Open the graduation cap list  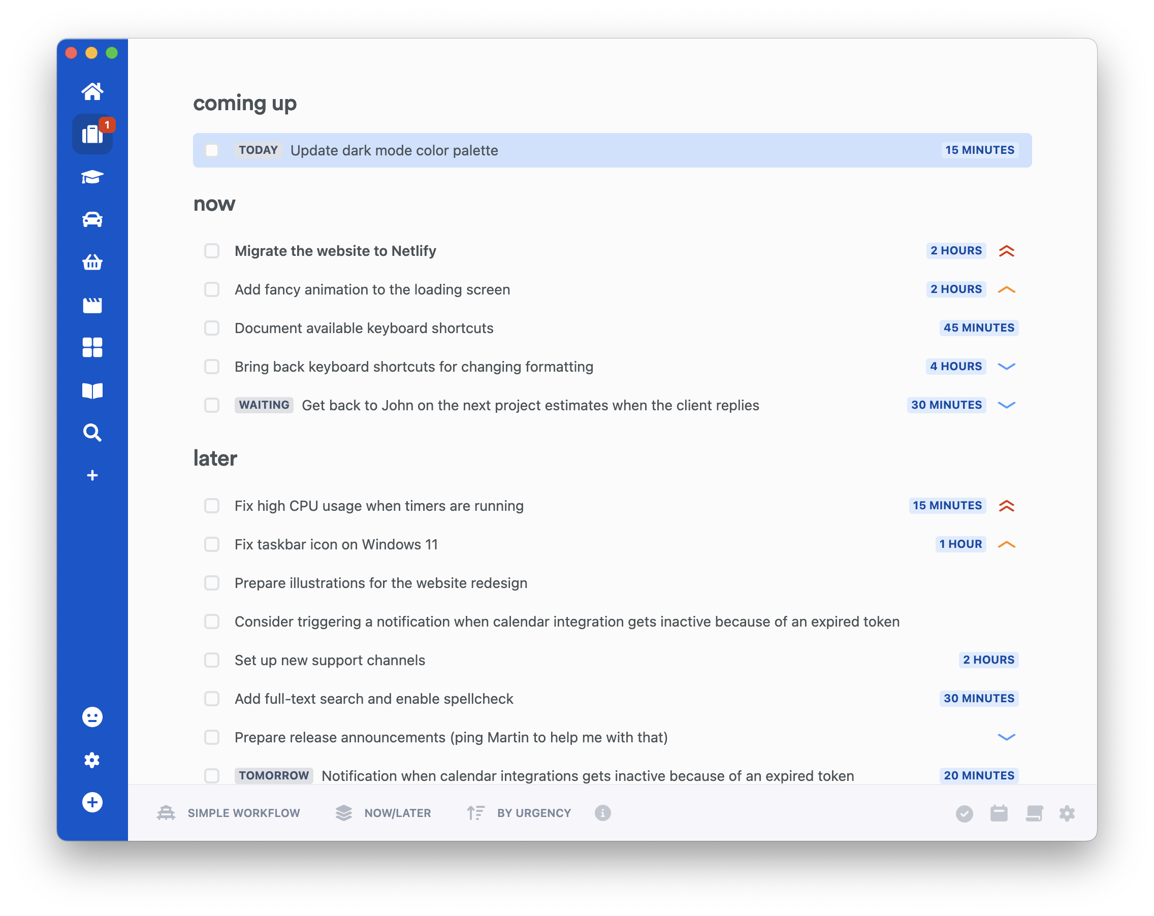92,177
